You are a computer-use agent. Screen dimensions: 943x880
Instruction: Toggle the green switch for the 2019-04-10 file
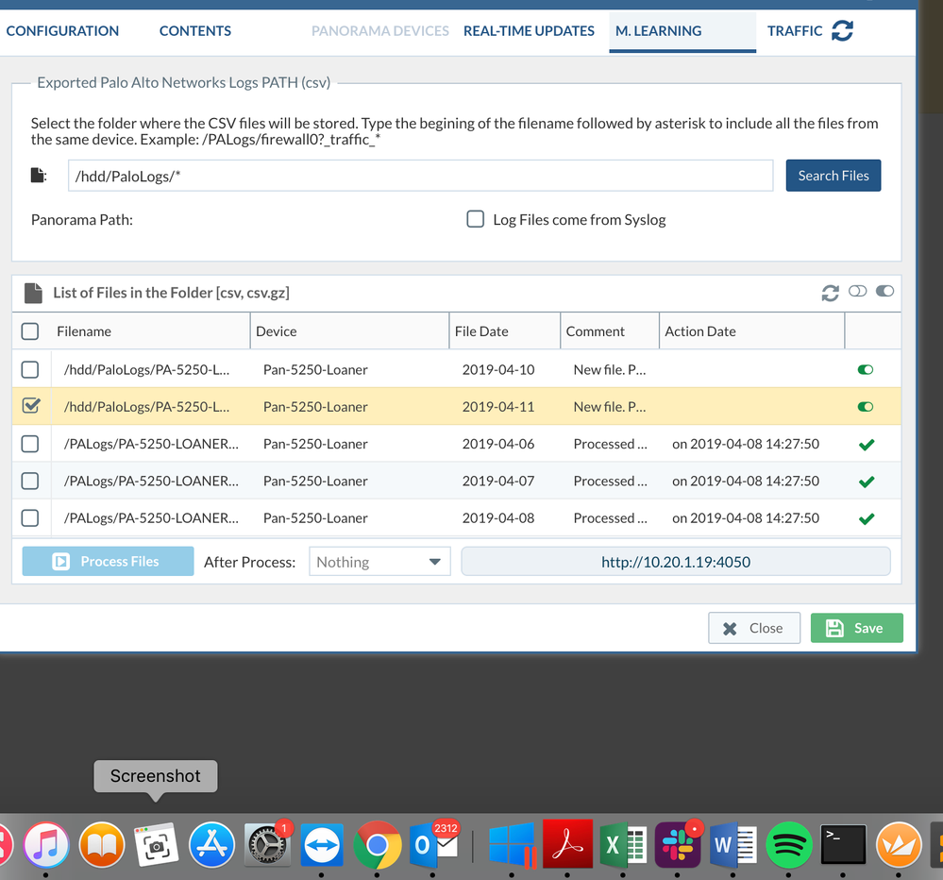click(865, 369)
